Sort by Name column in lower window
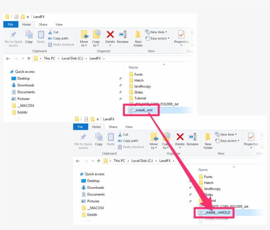The width and height of the screenshot is (270, 230). (203, 170)
